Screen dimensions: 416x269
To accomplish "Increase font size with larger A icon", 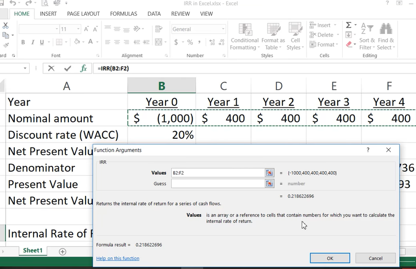I will (86, 29).
